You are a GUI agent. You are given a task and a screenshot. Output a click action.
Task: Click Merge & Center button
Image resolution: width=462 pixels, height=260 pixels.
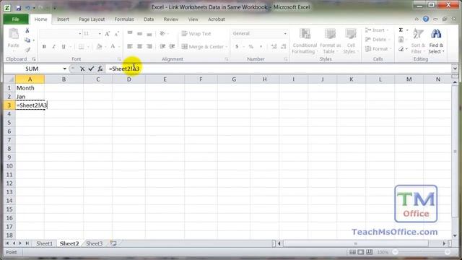(x=202, y=46)
